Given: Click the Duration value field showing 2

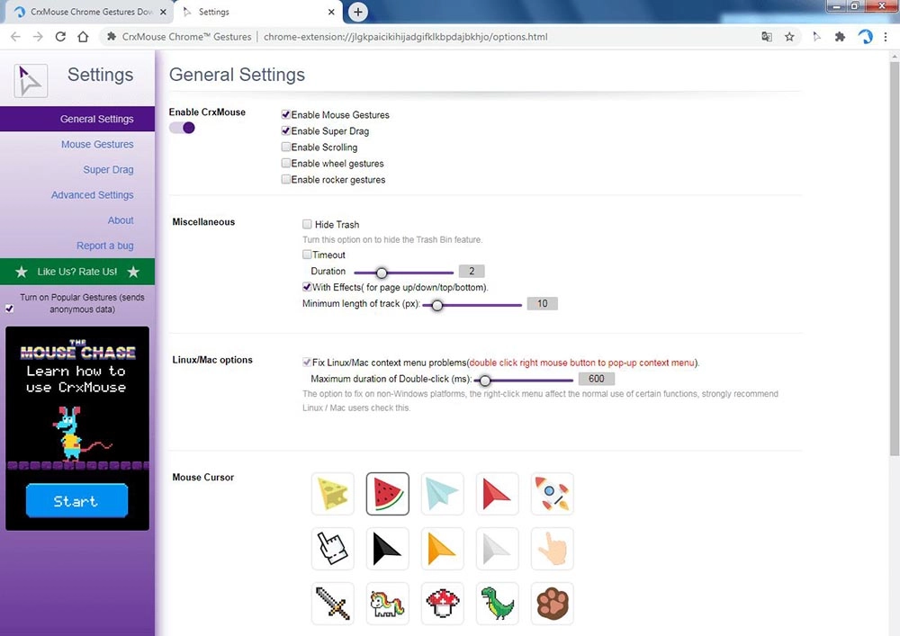Looking at the screenshot, I should (472, 271).
